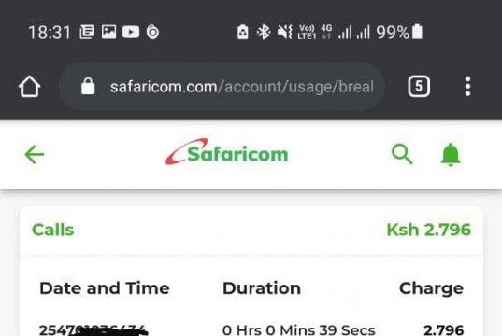
Task: Click the Calls section heading
Action: click(x=53, y=230)
